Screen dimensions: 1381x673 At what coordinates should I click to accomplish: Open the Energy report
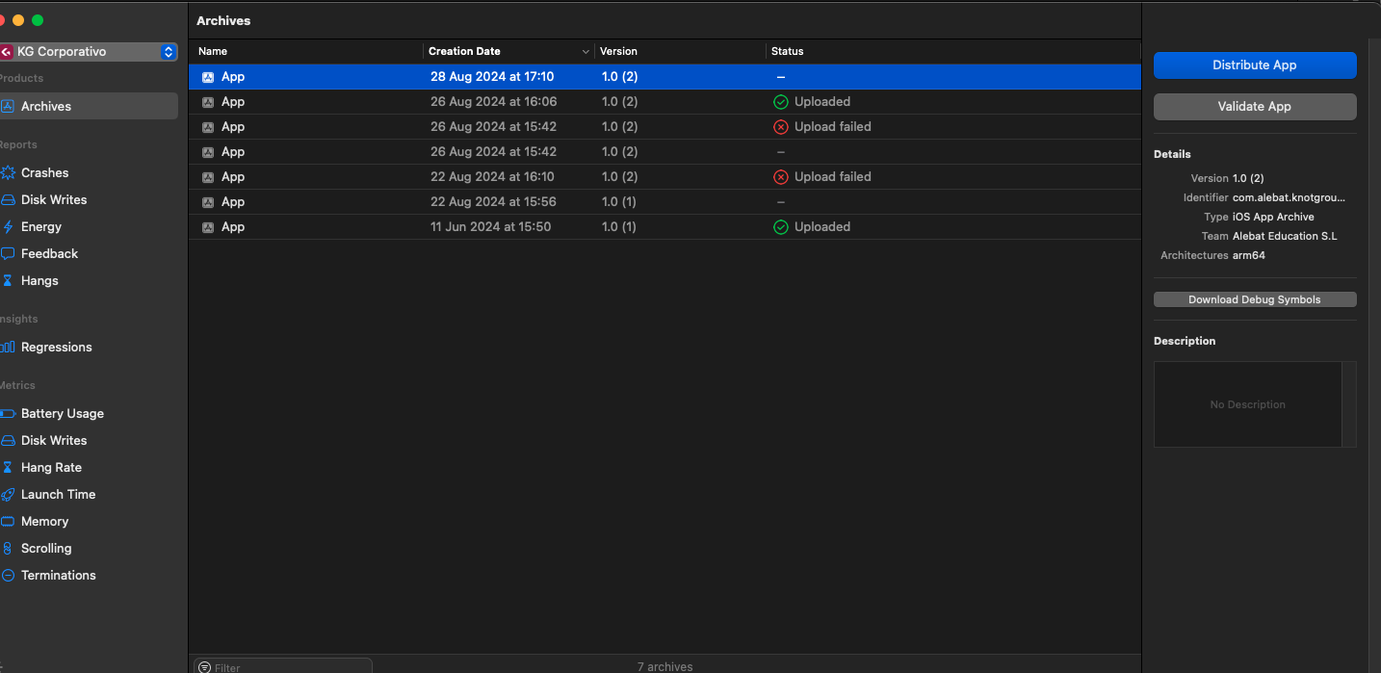pos(40,227)
